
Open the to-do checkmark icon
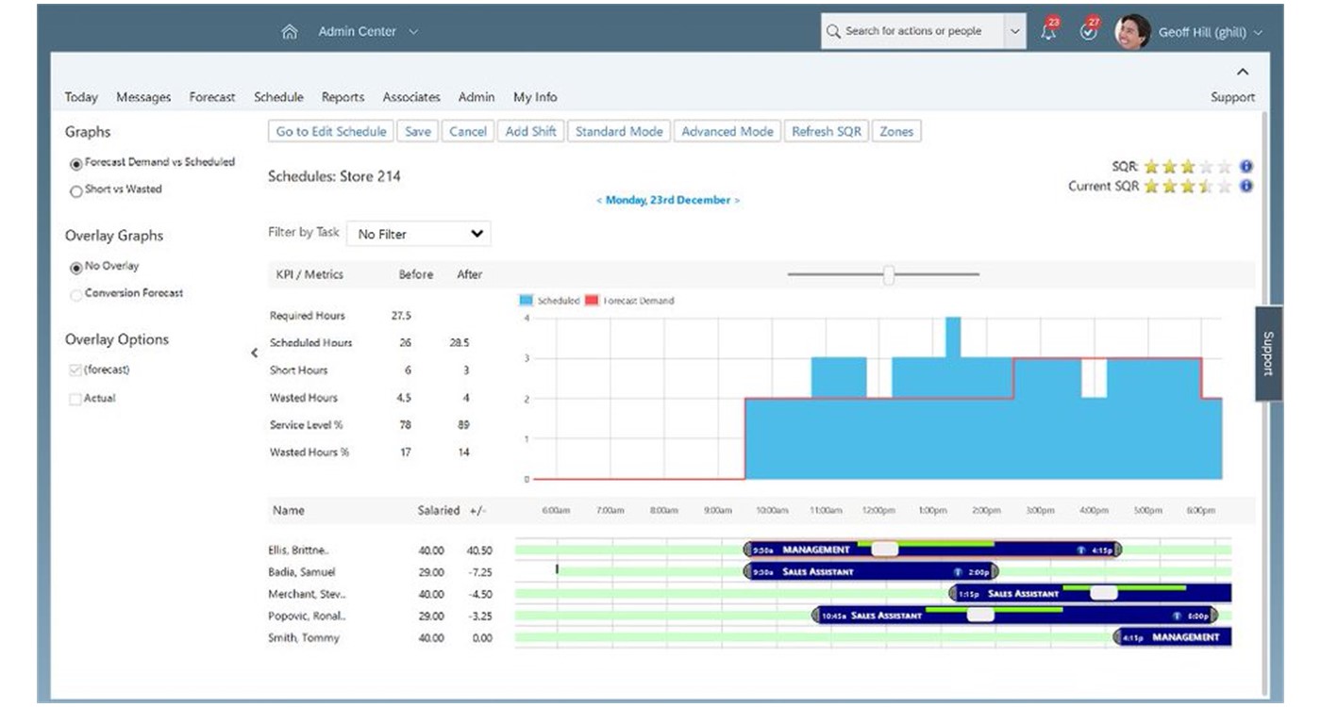(1089, 32)
